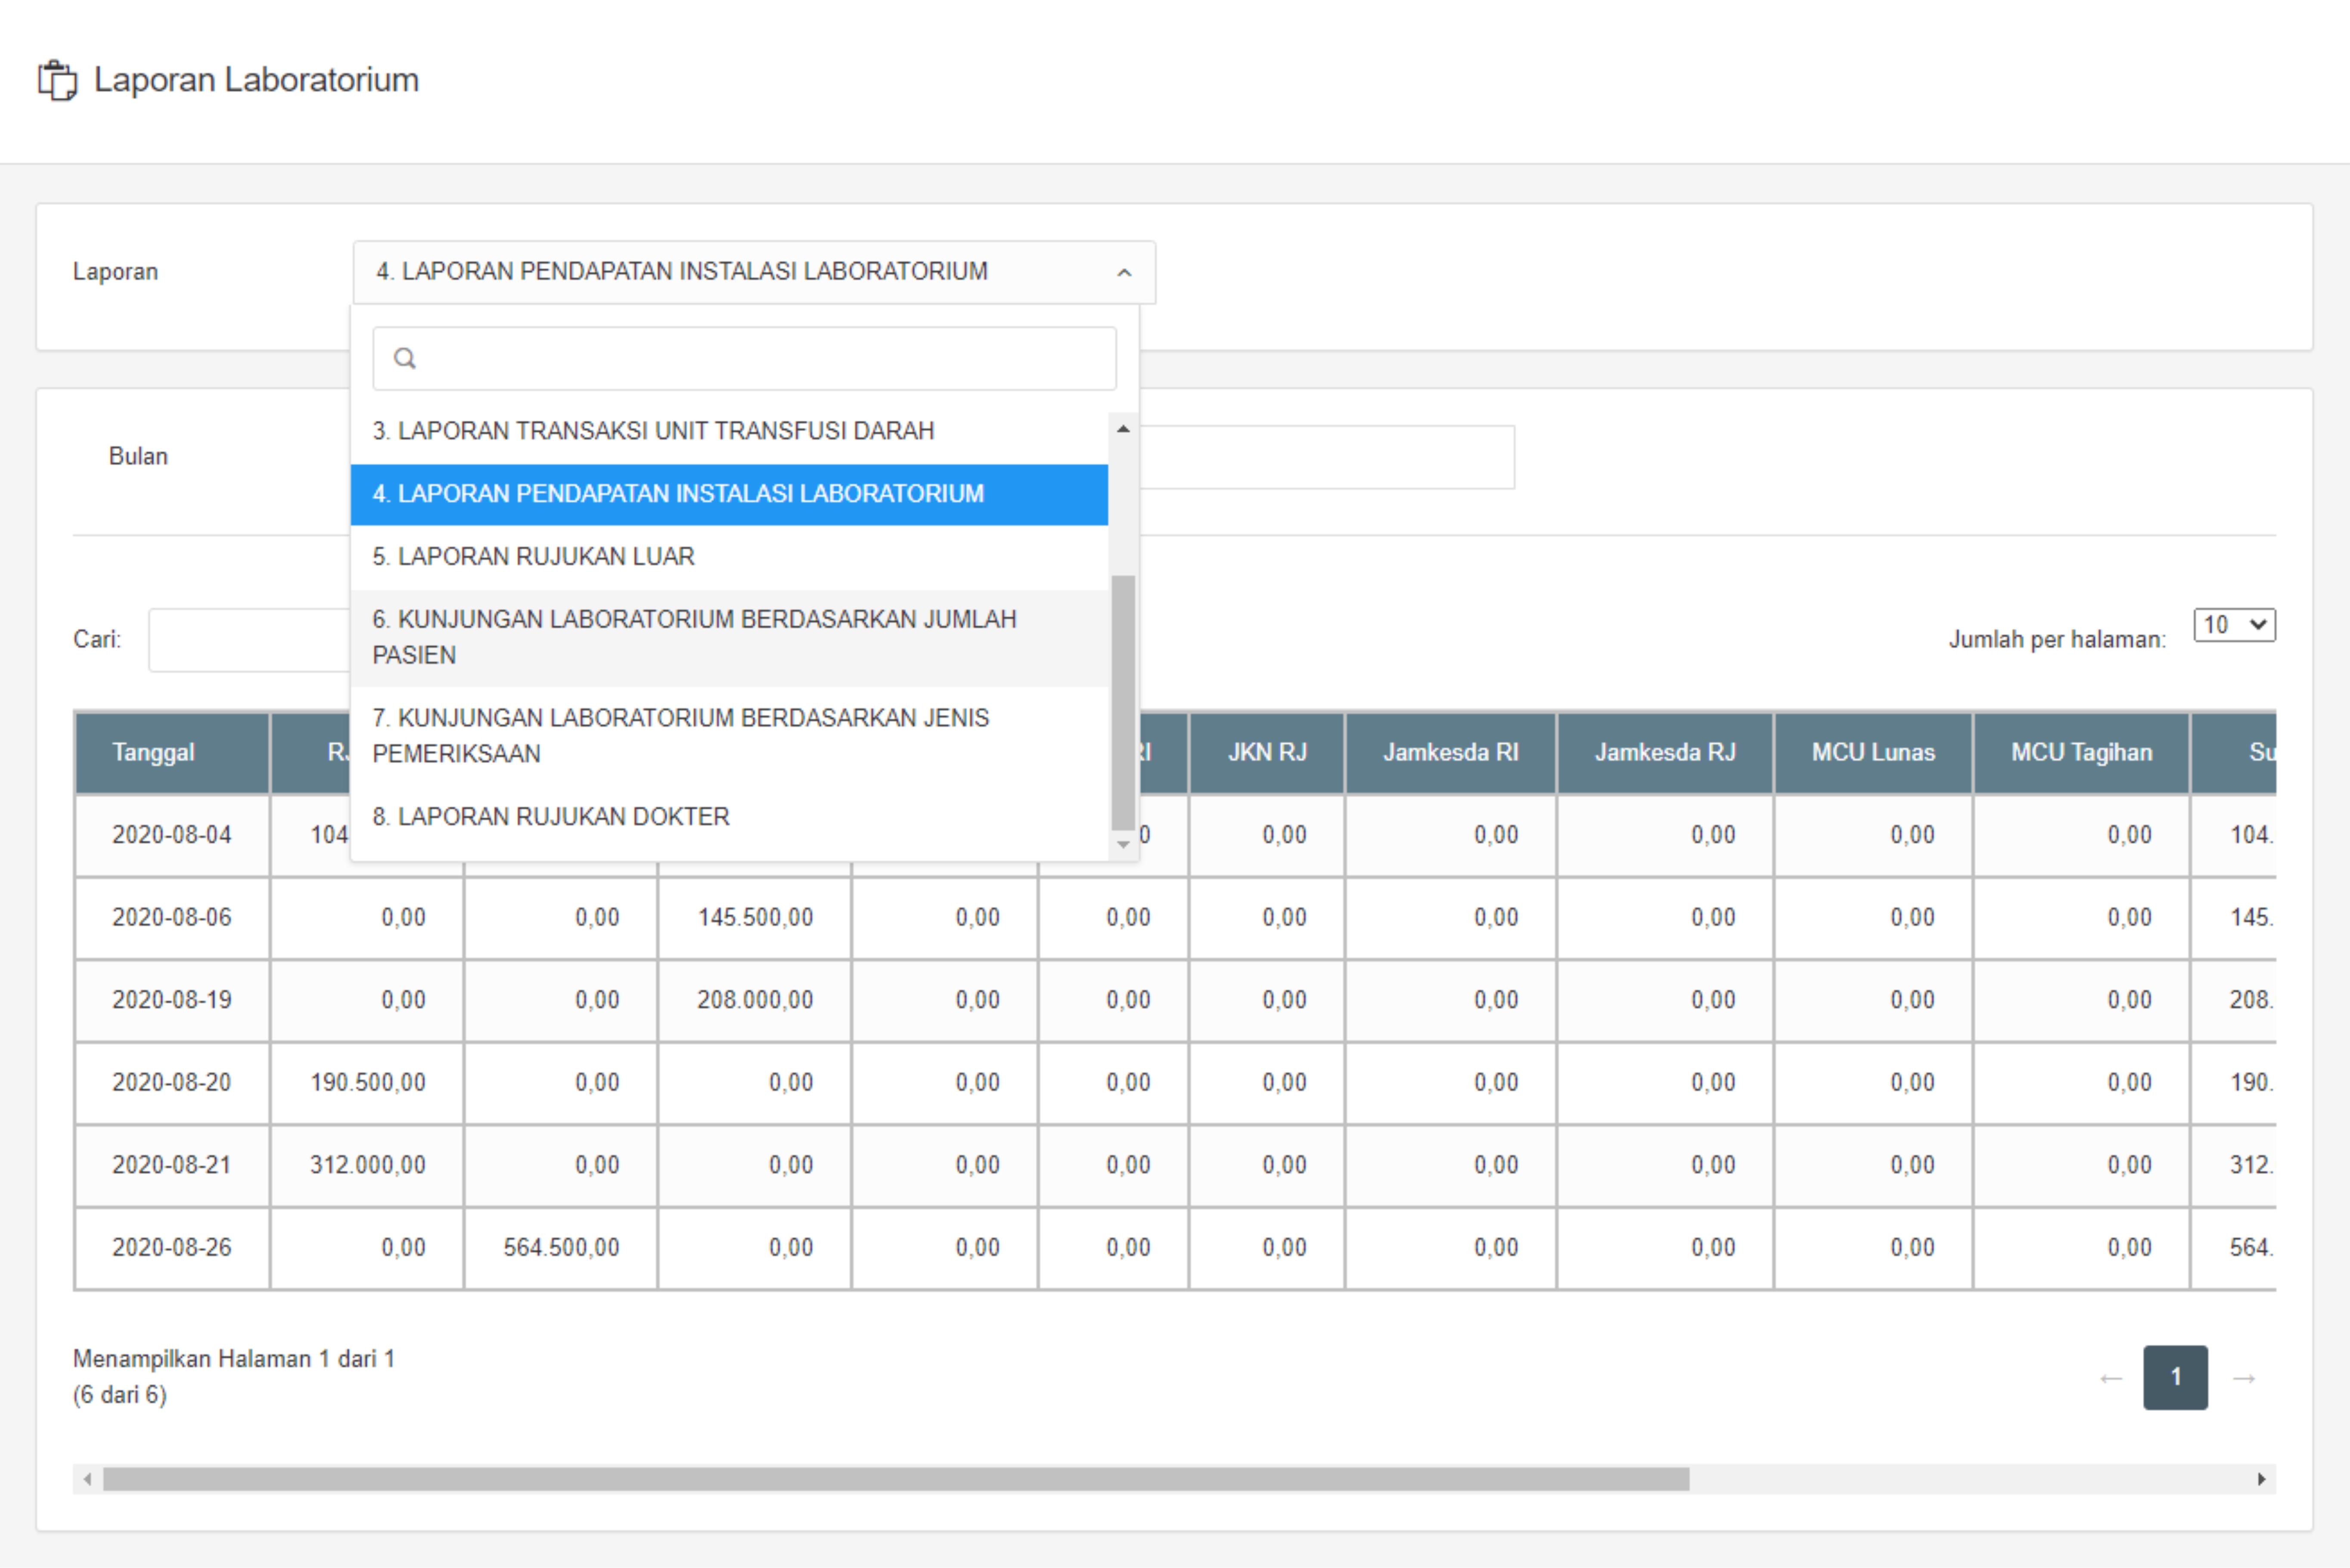Click page 1 pagination button
Viewport: 2350px width, 1568px height.
tap(2175, 1377)
